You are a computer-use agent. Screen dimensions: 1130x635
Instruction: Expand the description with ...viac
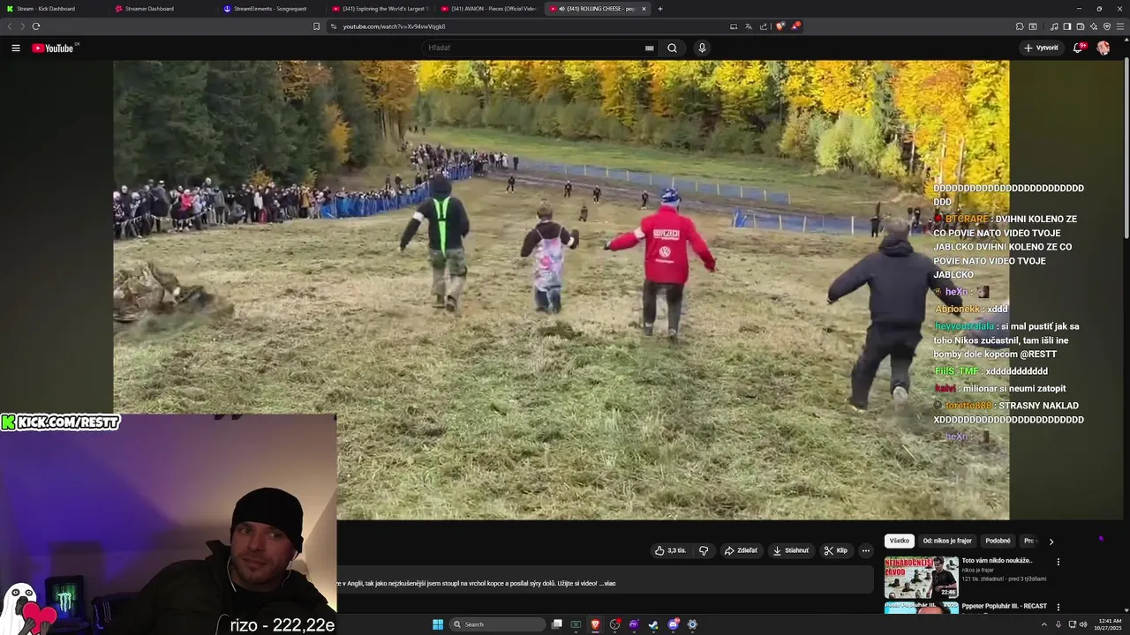[x=607, y=583]
